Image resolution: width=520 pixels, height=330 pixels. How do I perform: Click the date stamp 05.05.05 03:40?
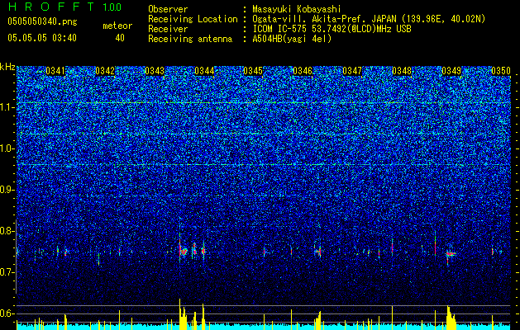[x=42, y=38]
